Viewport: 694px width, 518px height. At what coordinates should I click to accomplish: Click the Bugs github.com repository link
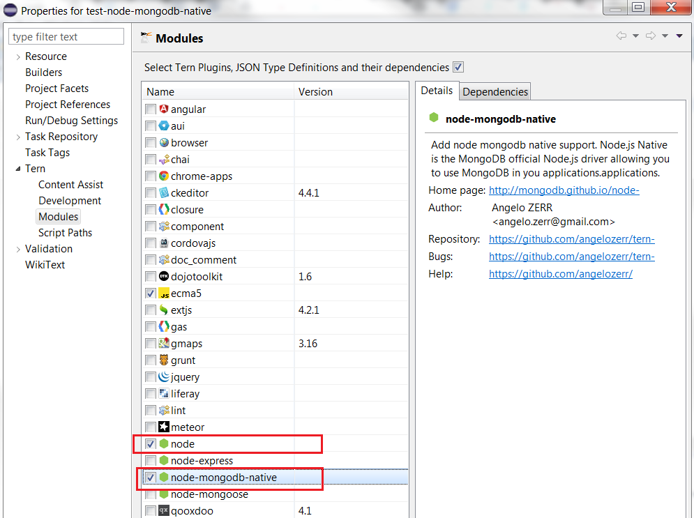[x=571, y=257]
